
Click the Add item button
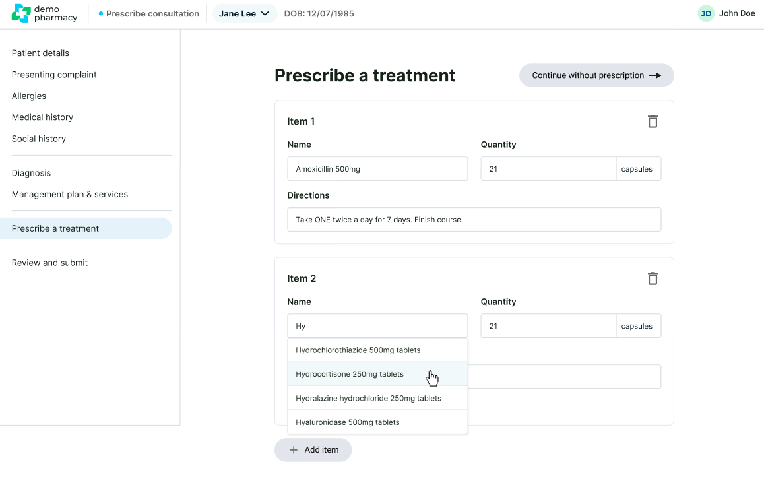click(x=313, y=450)
